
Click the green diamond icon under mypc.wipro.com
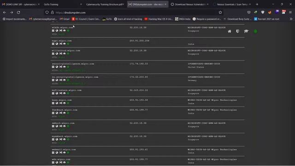click(68, 44)
